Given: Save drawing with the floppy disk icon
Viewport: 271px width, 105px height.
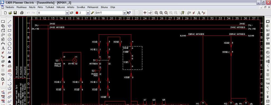Looking at the screenshot, I should point(15,13).
